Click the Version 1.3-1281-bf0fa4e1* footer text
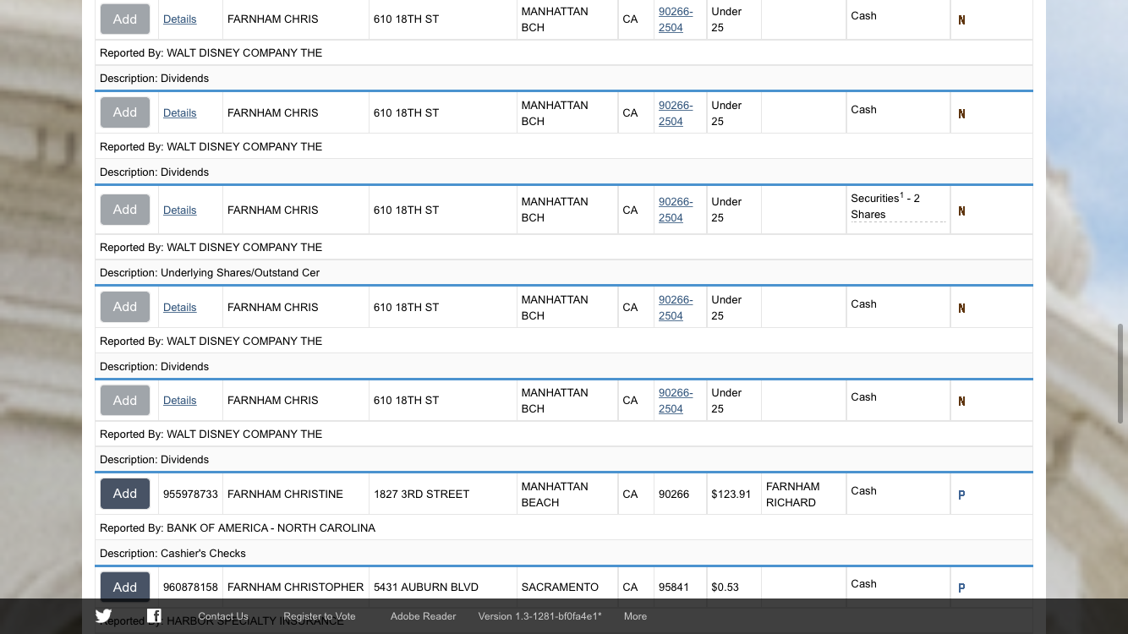Viewport: 1128px width, 634px height. pyautogui.click(x=540, y=616)
